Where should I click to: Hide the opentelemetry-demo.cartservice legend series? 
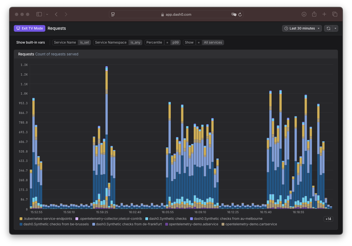(x=251, y=224)
